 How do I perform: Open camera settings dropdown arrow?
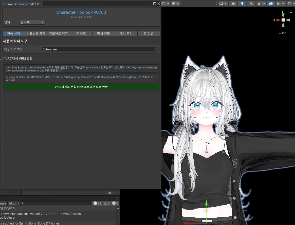(283, 3)
